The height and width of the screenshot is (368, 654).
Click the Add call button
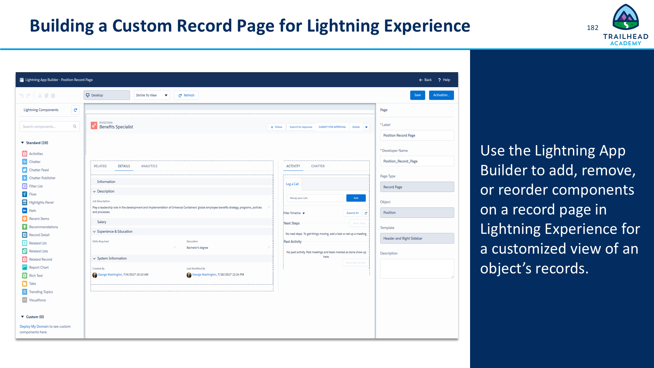[356, 198]
